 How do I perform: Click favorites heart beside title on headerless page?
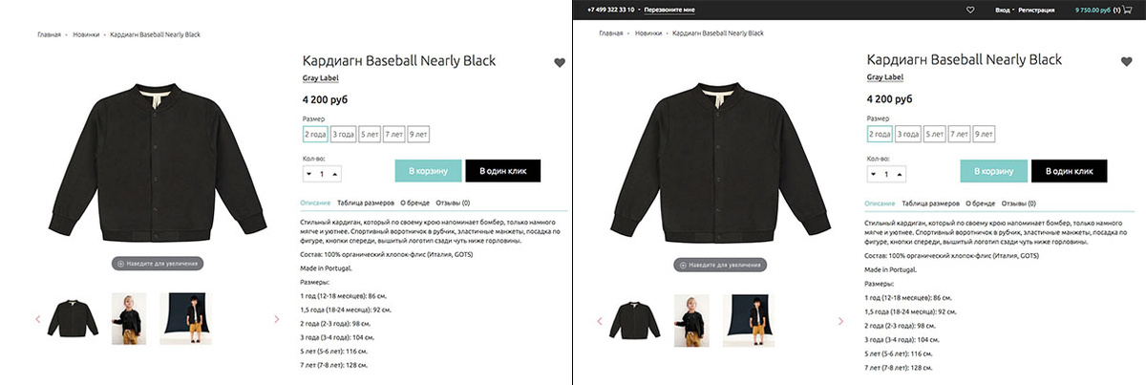click(x=560, y=63)
